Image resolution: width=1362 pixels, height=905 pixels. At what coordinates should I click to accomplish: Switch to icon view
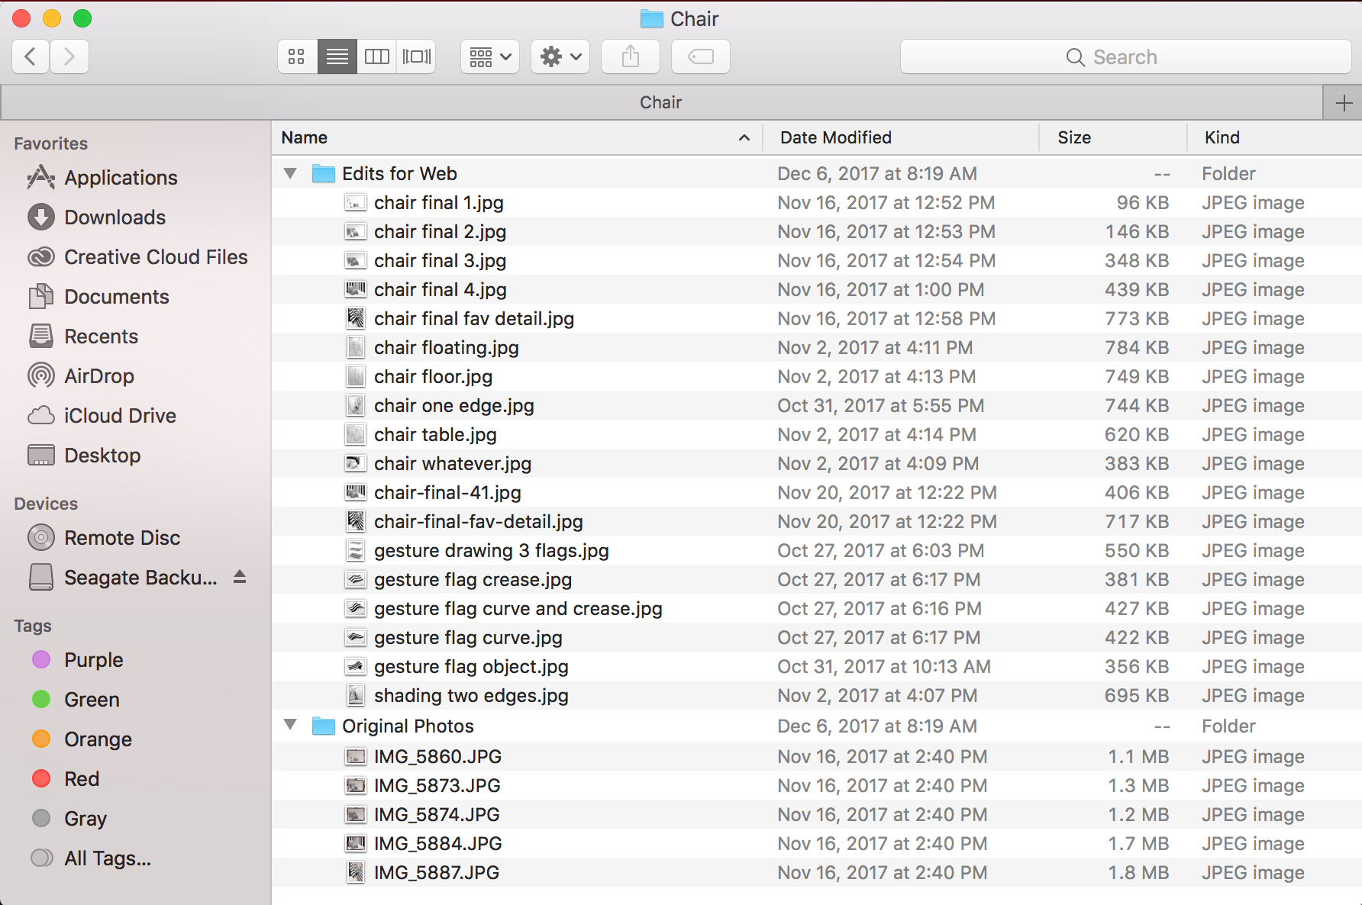tap(297, 56)
